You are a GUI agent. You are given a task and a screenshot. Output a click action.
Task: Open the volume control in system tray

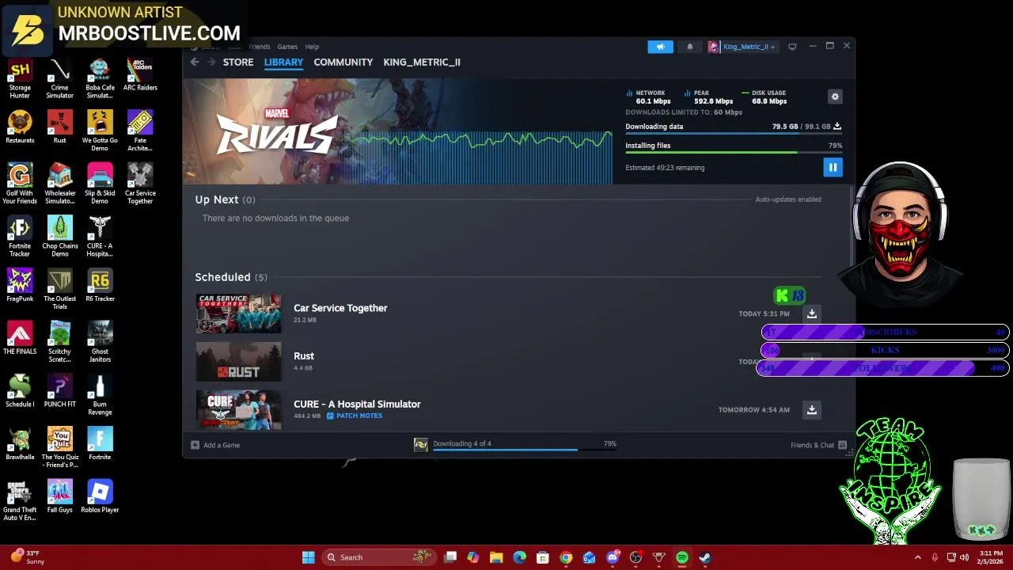click(x=964, y=557)
